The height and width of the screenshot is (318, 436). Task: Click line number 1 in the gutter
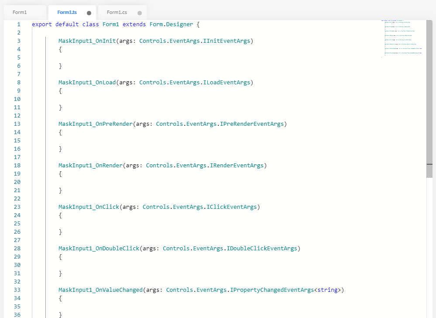pos(18,24)
